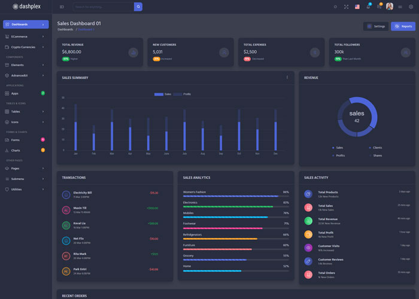Image resolution: width=419 pixels, height=299 pixels.
Task: Toggle the Sales series in chart legend
Action: (163, 94)
